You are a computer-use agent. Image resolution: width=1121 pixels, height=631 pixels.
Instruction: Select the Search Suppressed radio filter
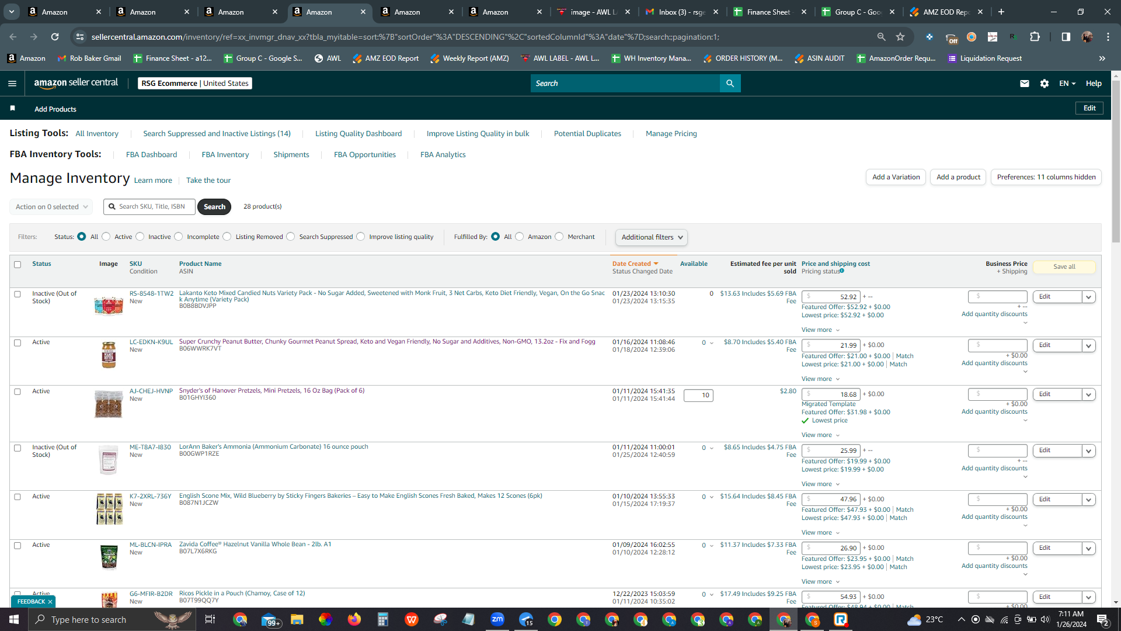point(290,237)
